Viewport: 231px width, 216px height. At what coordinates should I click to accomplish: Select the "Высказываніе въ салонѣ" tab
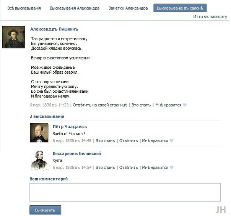point(180,8)
